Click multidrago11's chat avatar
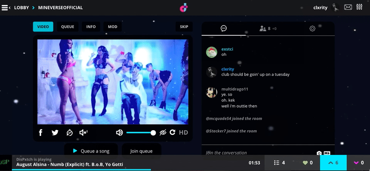This screenshot has width=370, height=171. tap(212, 92)
